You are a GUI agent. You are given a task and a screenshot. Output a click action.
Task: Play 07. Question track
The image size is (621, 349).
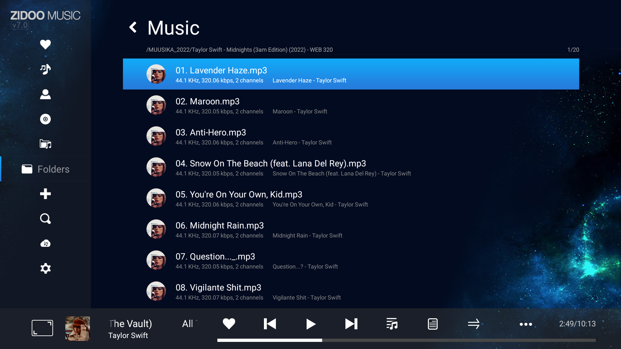351,260
